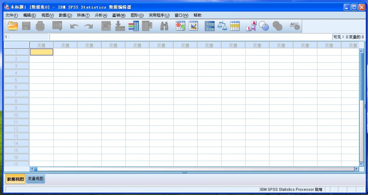Image resolution: width=368 pixels, height=195 pixels.
Task: Click the first 变量 column header
Action: 41,45
